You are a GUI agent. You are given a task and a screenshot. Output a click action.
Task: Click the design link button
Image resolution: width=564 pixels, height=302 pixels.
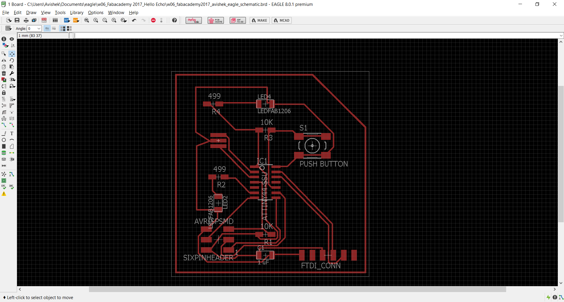tap(194, 20)
